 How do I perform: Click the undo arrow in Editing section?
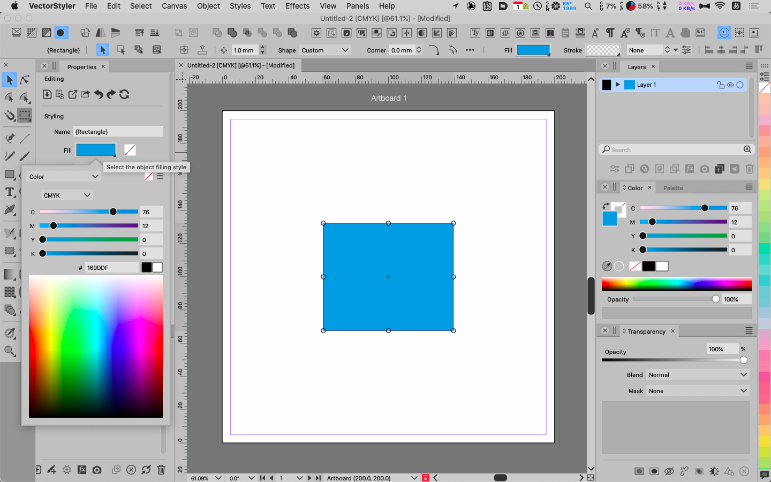coord(99,94)
